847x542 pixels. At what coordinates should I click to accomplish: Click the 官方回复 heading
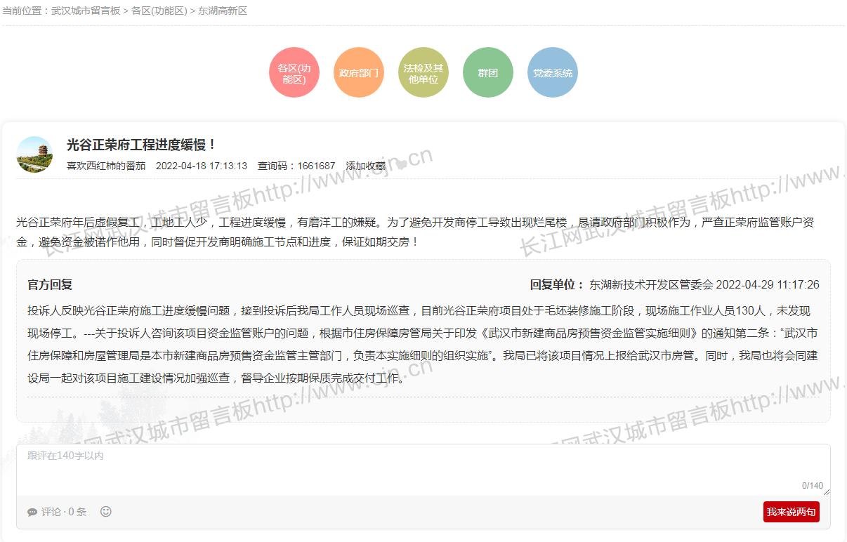tap(50, 285)
